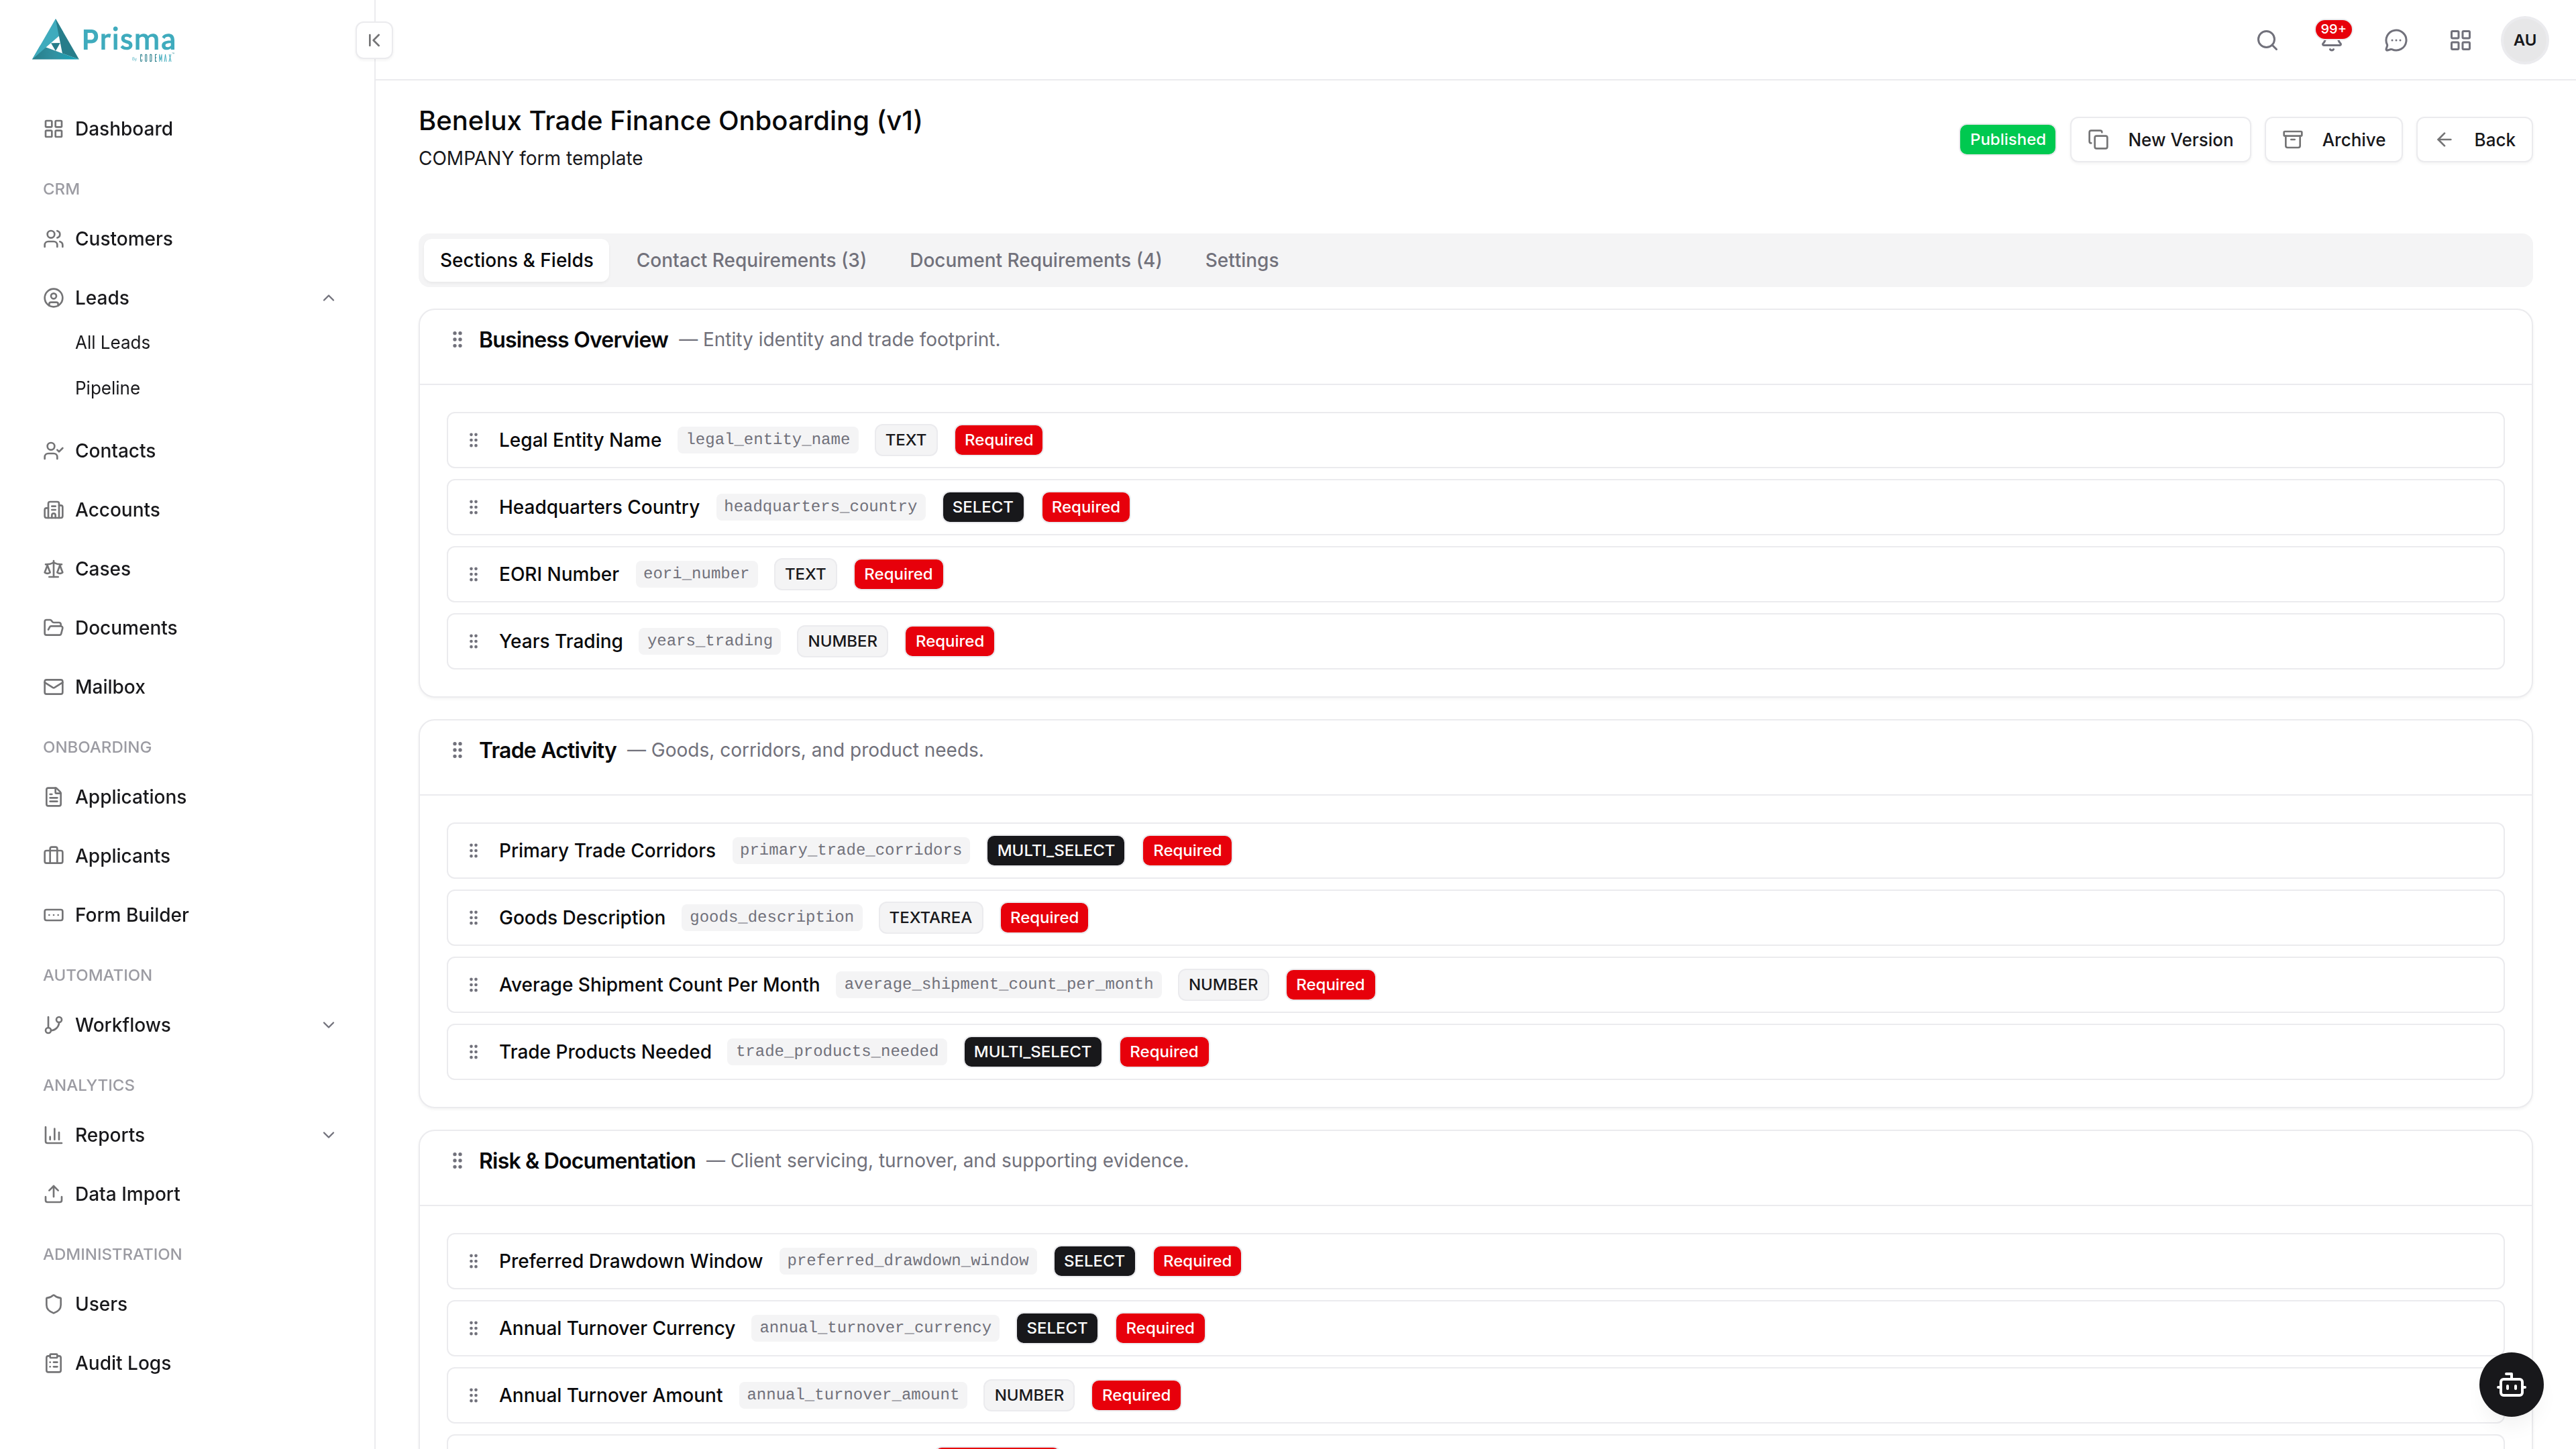The width and height of the screenshot is (2576, 1449).
Task: Grab drag handle for EORI Number field
Action: tap(474, 574)
